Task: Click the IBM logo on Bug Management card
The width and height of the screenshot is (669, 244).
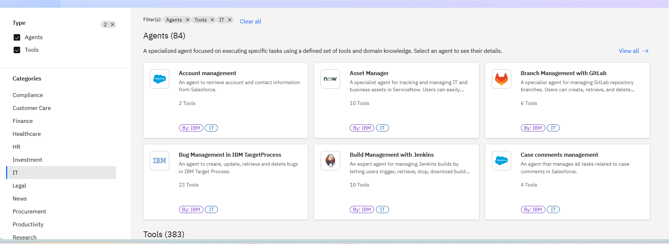Action: [x=159, y=161]
